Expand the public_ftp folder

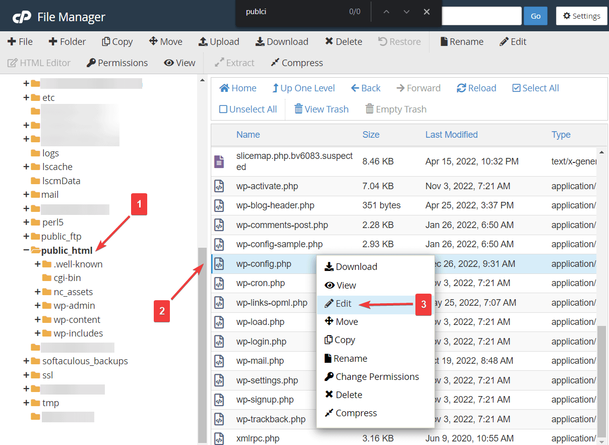coord(26,237)
